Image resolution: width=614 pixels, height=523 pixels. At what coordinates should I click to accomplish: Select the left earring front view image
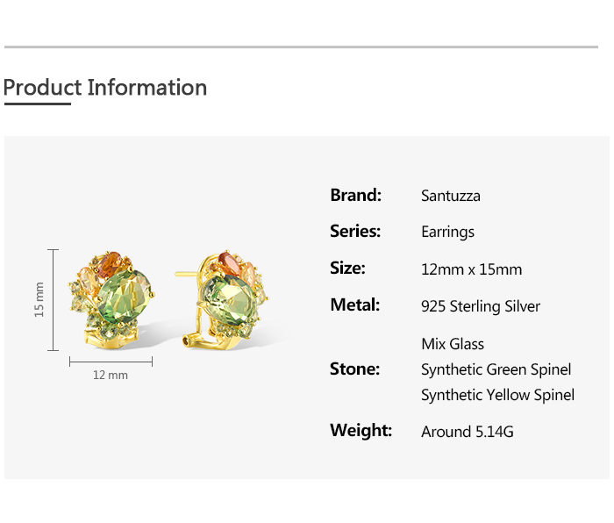112,300
